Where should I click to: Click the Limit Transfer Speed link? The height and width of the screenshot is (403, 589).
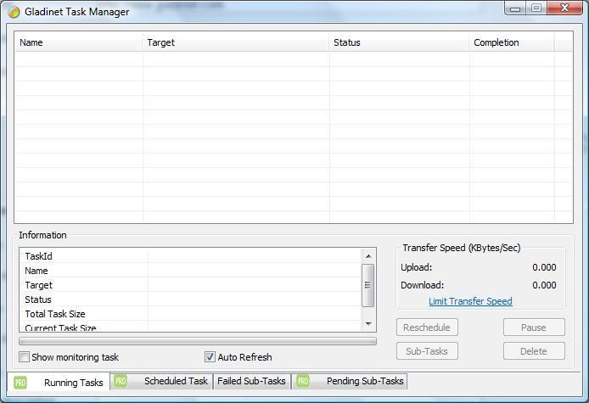pyautogui.click(x=470, y=301)
